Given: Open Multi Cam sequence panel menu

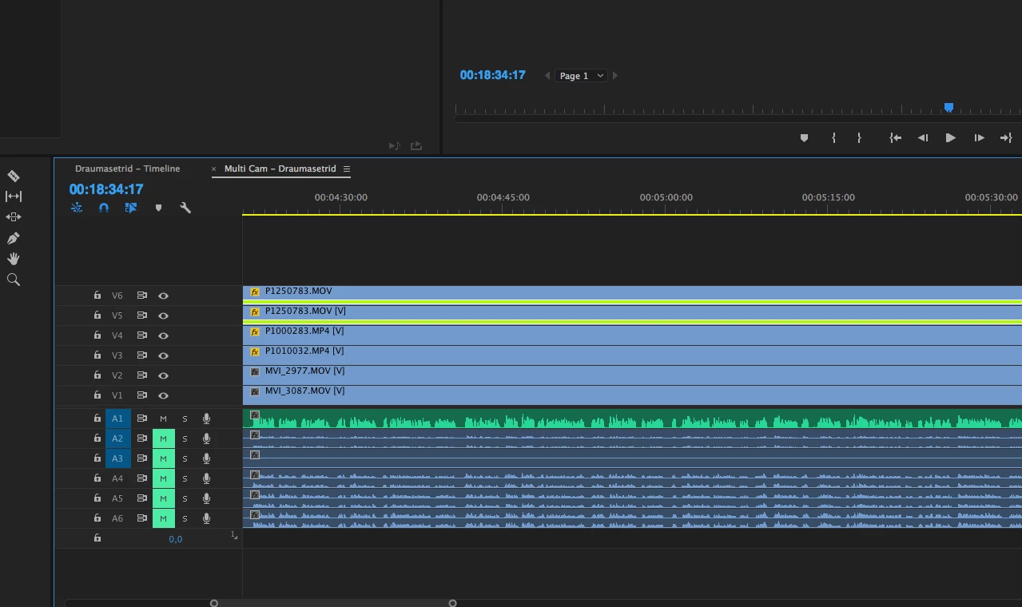Looking at the screenshot, I should click(347, 169).
